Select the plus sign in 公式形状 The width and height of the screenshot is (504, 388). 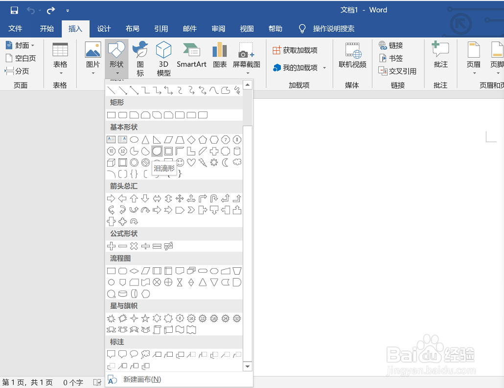pyautogui.click(x=111, y=246)
